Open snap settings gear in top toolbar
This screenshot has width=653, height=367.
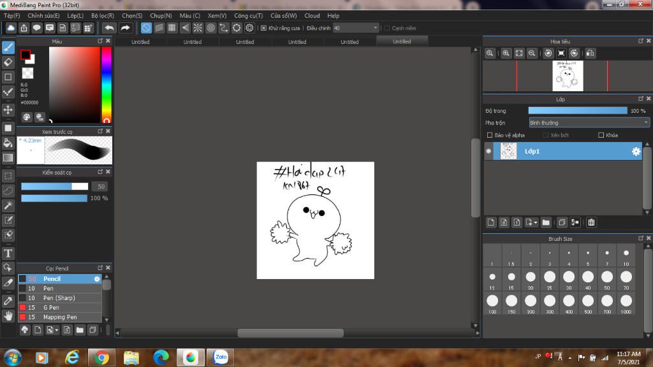pyautogui.click(x=249, y=28)
